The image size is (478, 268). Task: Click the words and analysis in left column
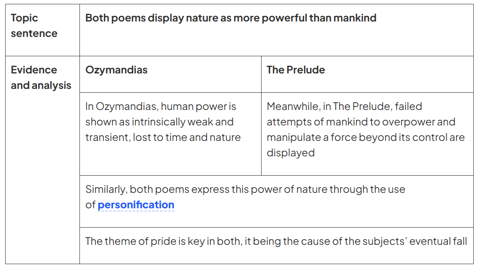(41, 85)
